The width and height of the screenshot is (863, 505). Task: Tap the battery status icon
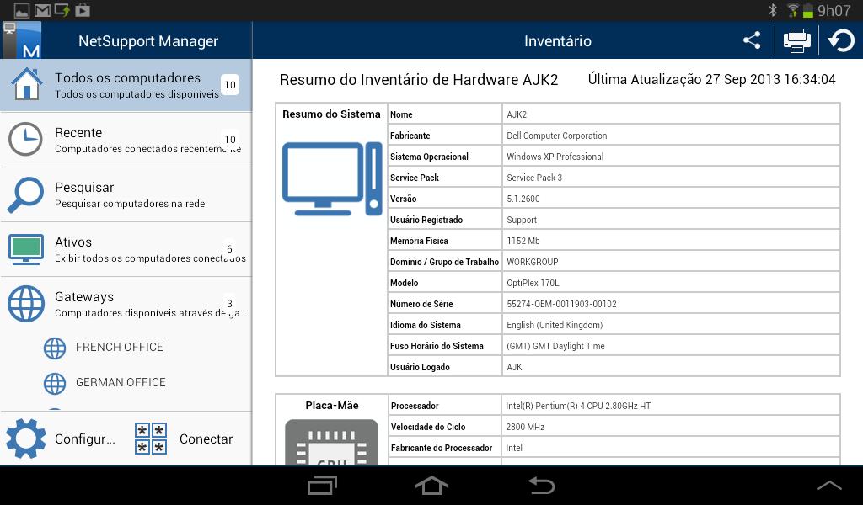[x=808, y=10]
